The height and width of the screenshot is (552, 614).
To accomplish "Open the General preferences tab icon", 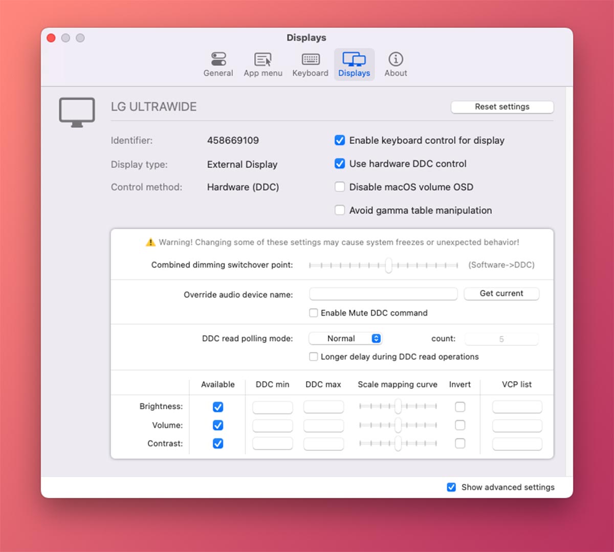I will coord(218,59).
